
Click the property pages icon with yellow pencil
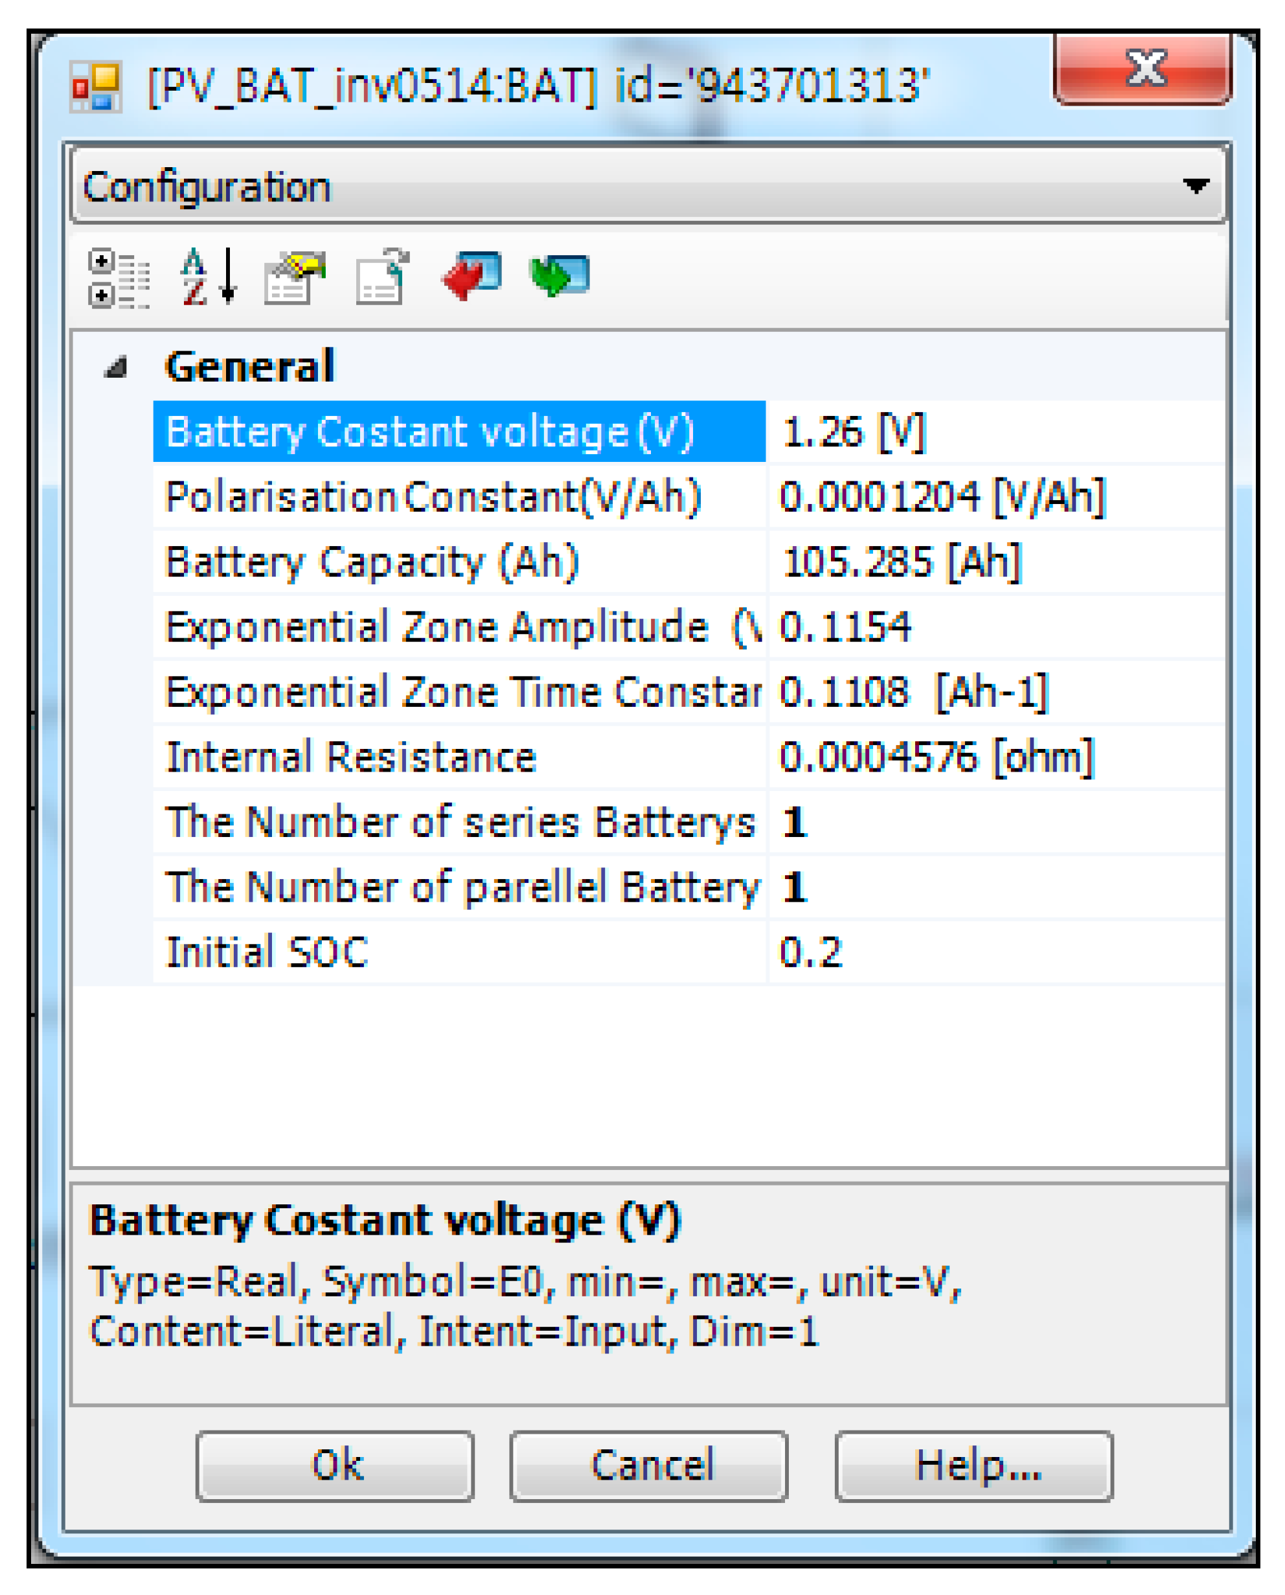click(x=295, y=277)
